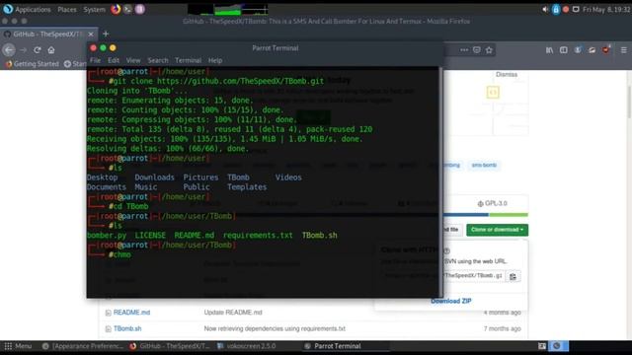
Task: Expand Clone or download dropdown
Action: point(497,230)
